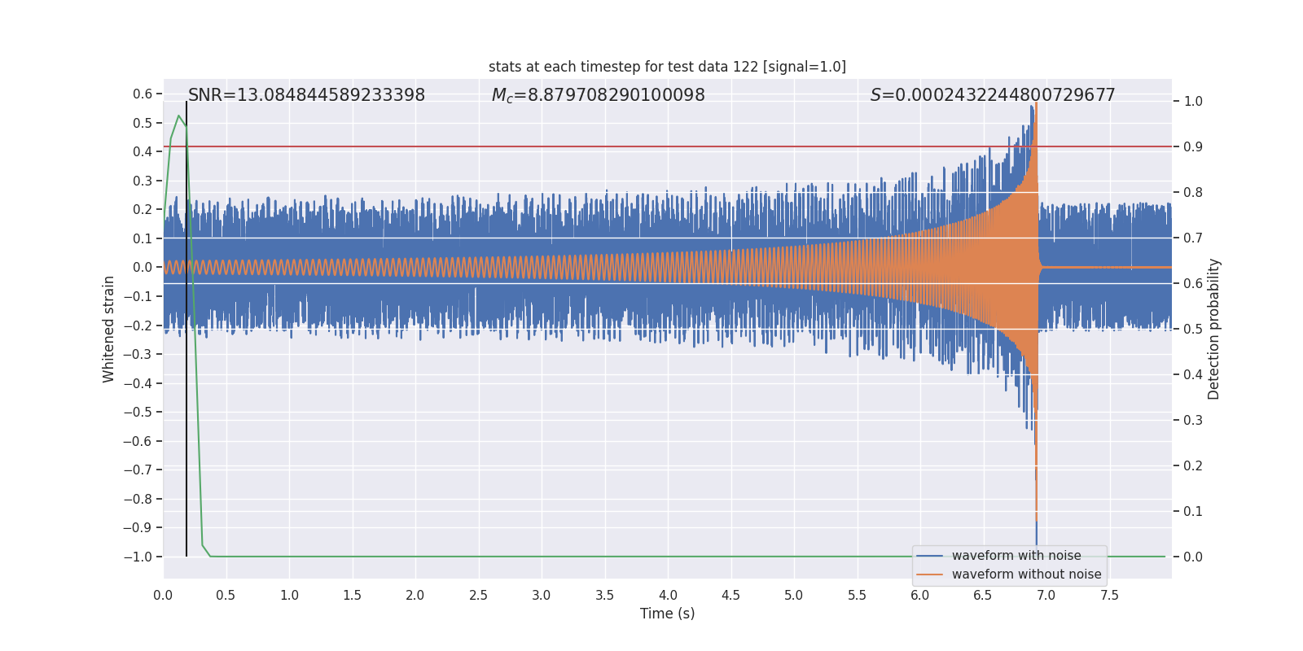Click the 6.0 tick on Time axis
Screen dimensions: 1303x651
pos(920,596)
